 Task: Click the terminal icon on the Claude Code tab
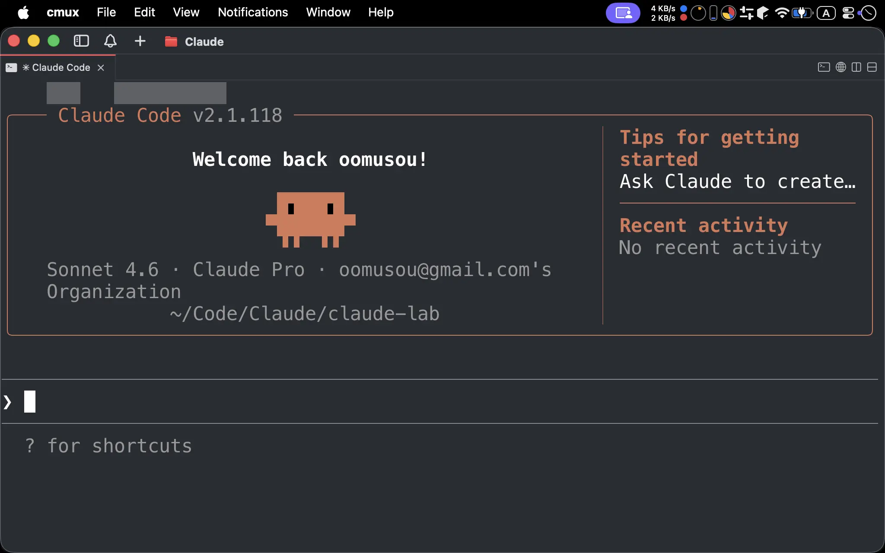(x=11, y=67)
